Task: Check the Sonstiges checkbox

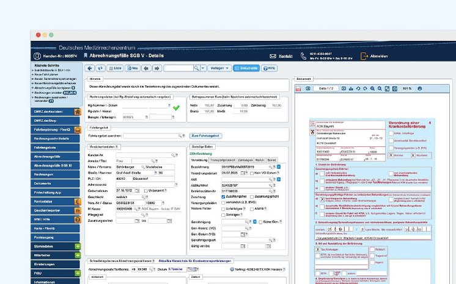Action: [223, 215]
